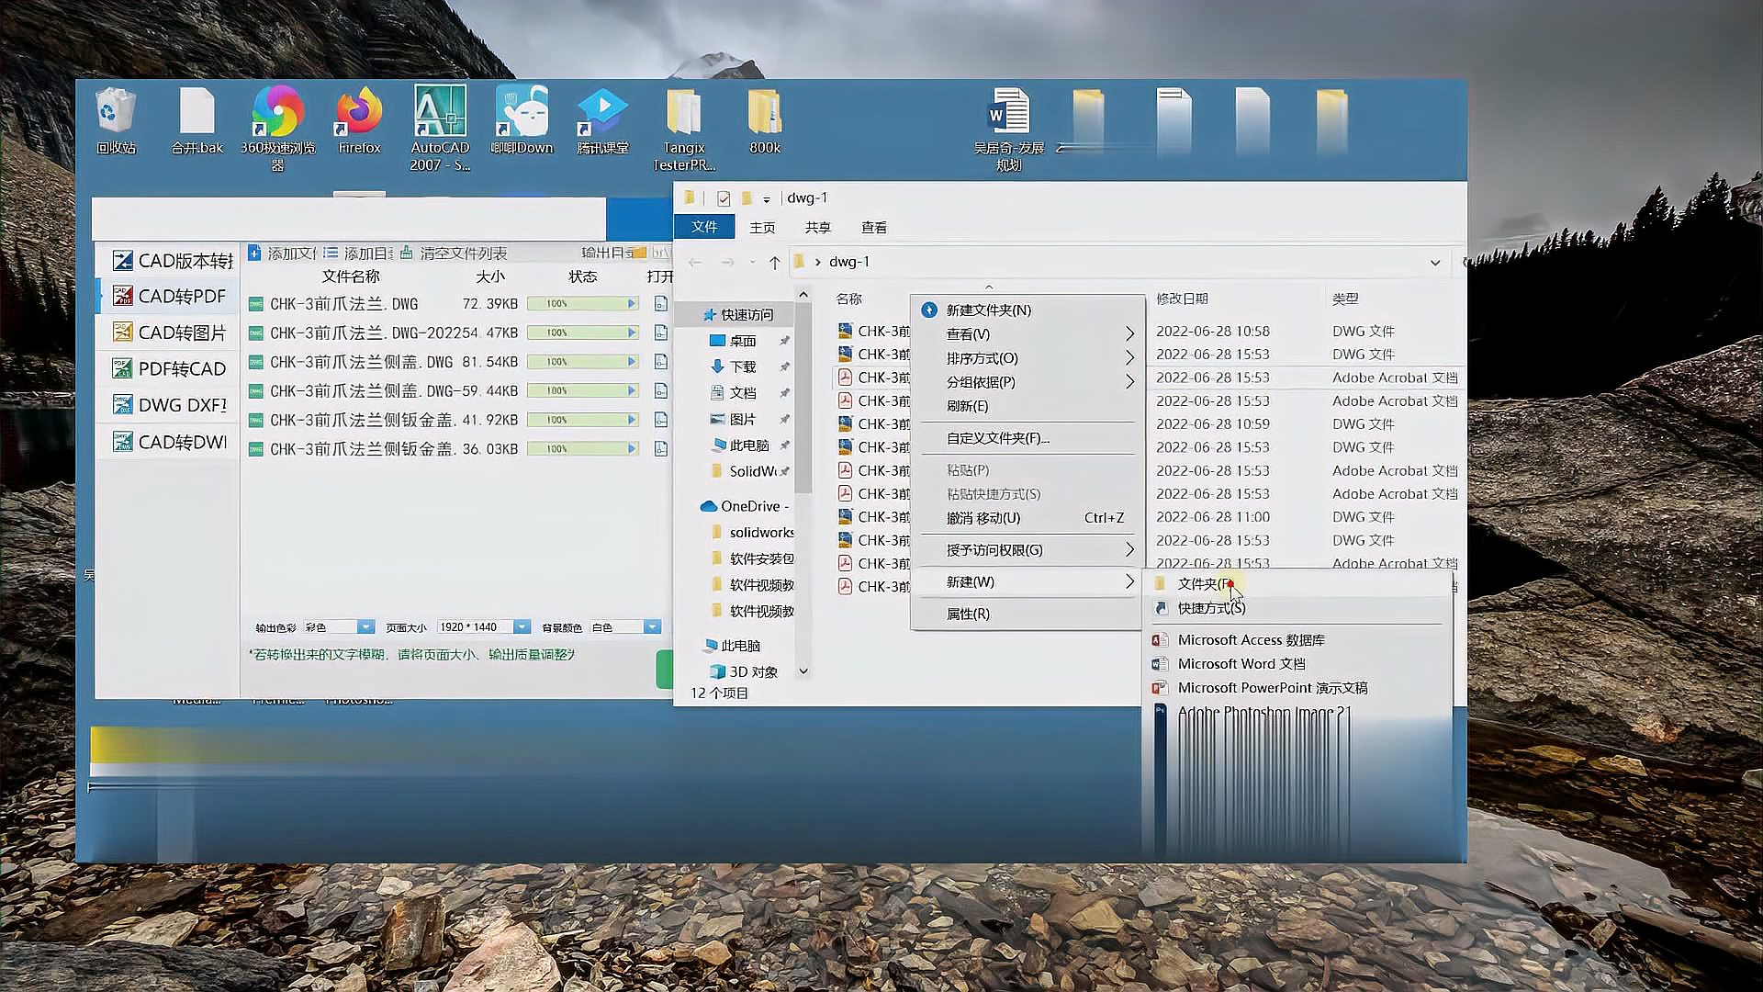This screenshot has width=1763, height=992.
Task: Open the Tencent Classroom desktop icon
Action: pyautogui.click(x=602, y=118)
